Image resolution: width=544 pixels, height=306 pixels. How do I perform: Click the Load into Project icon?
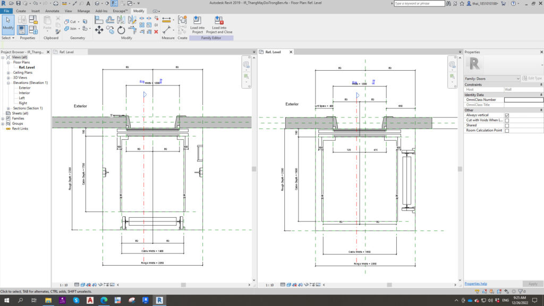[x=198, y=21]
